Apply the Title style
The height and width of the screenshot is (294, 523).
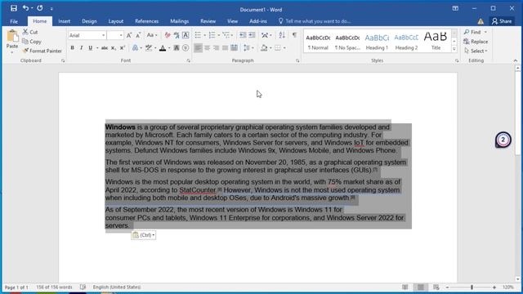point(436,41)
